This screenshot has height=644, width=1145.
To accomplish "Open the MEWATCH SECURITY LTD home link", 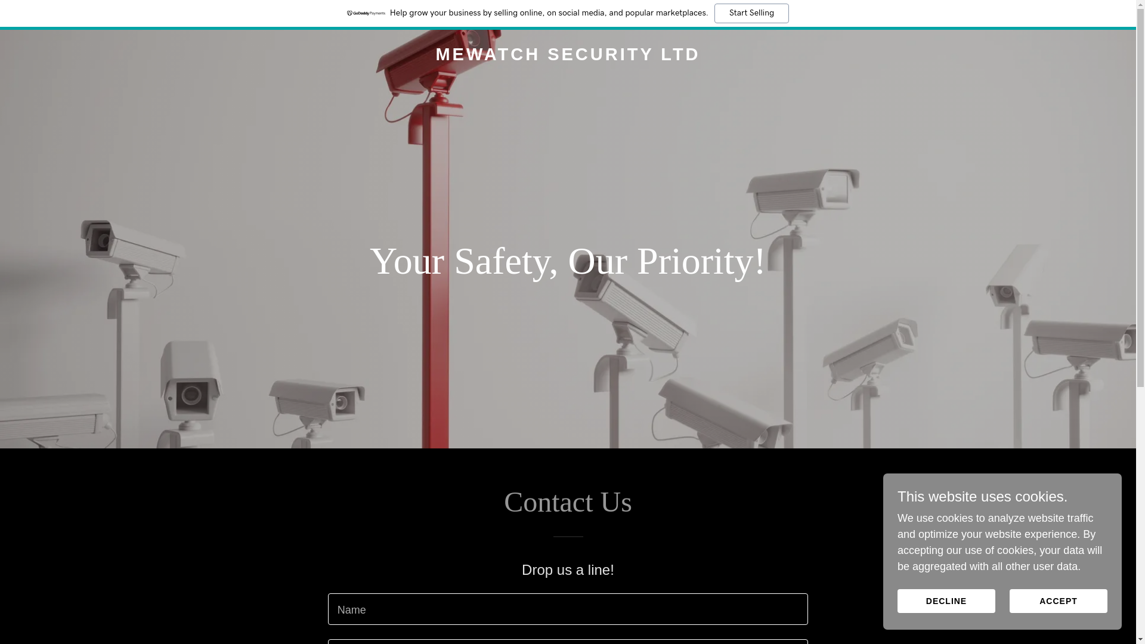I will [568, 54].
